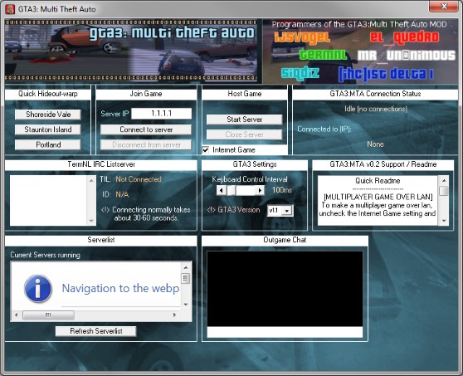Click Connect to server button

tap(146, 129)
